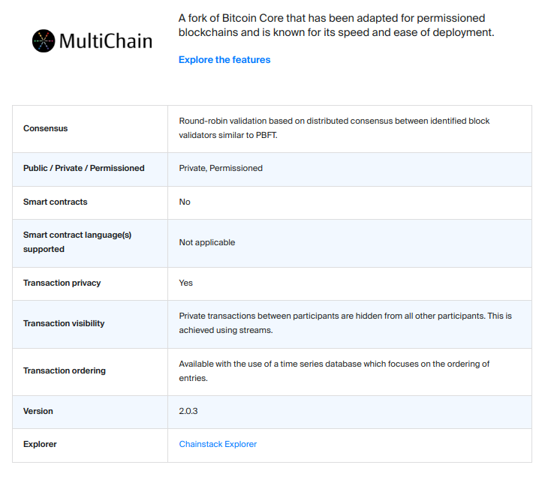
Task: Select the Smart contracts row label
Action: (x=55, y=202)
